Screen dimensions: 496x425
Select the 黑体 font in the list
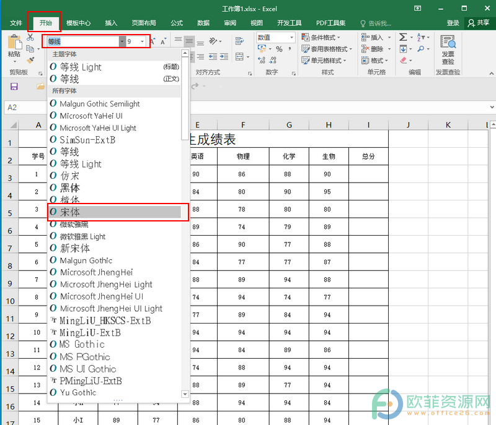click(x=115, y=188)
